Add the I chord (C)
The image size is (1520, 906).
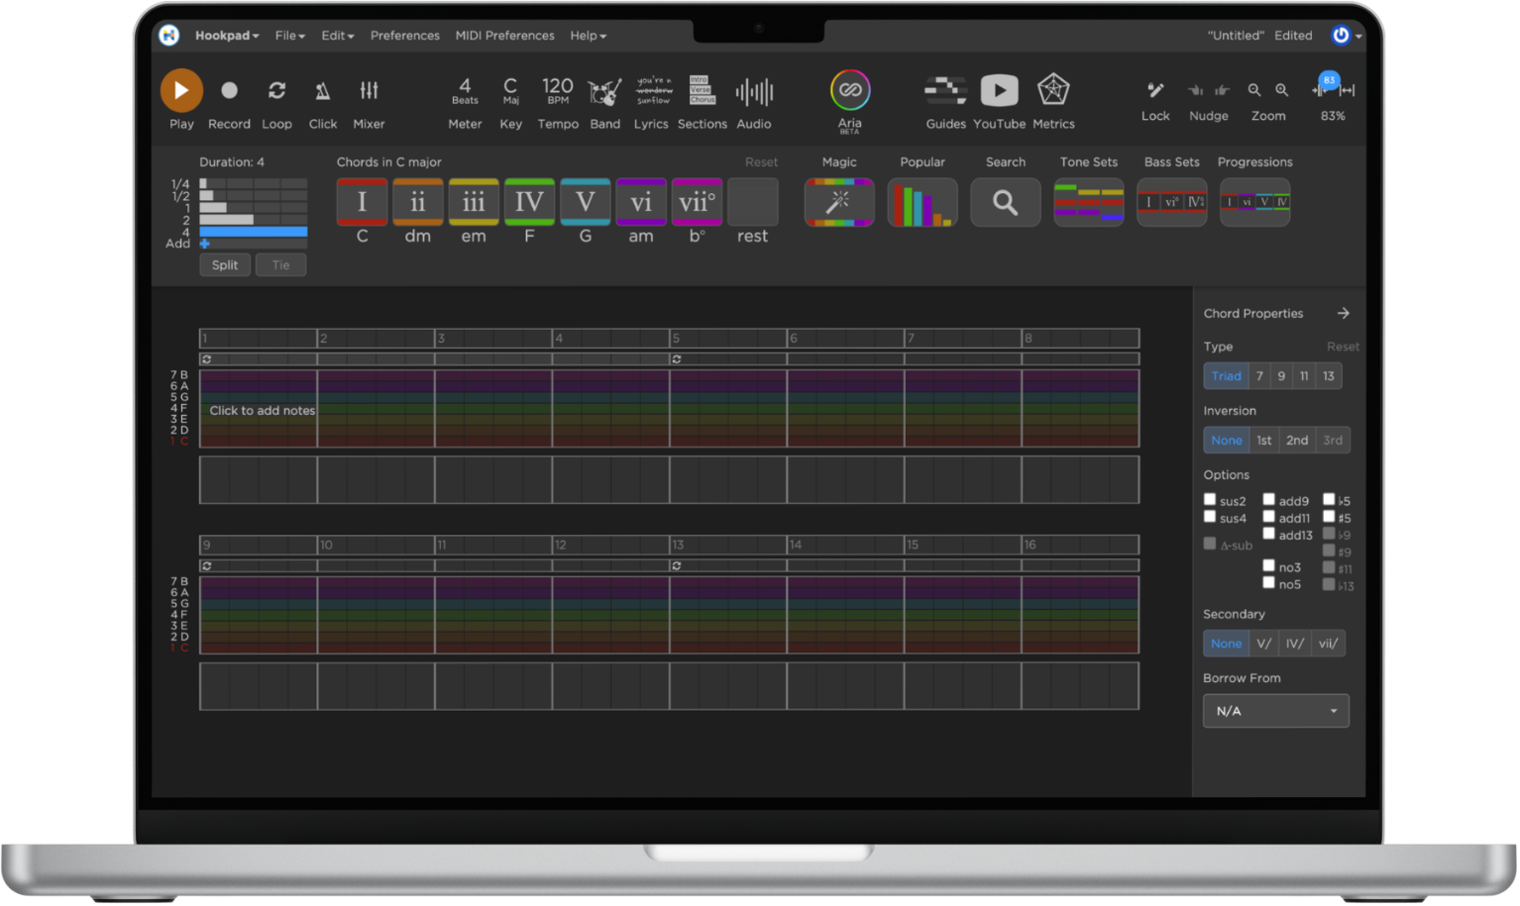click(x=362, y=202)
